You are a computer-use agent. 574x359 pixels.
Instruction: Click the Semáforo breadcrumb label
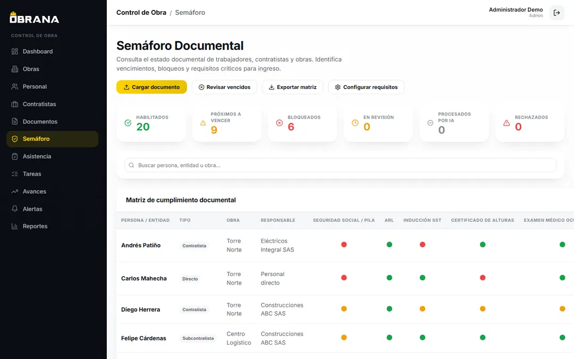(190, 12)
